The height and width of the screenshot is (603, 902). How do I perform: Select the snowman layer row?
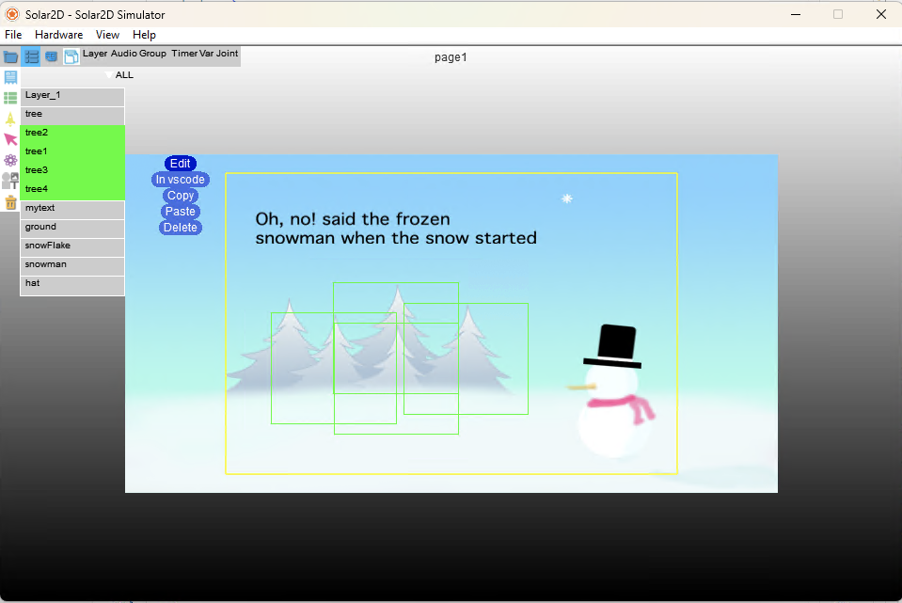(x=72, y=266)
